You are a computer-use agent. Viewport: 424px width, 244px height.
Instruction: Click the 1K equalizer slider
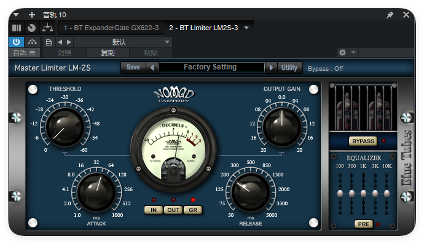pos(363,194)
